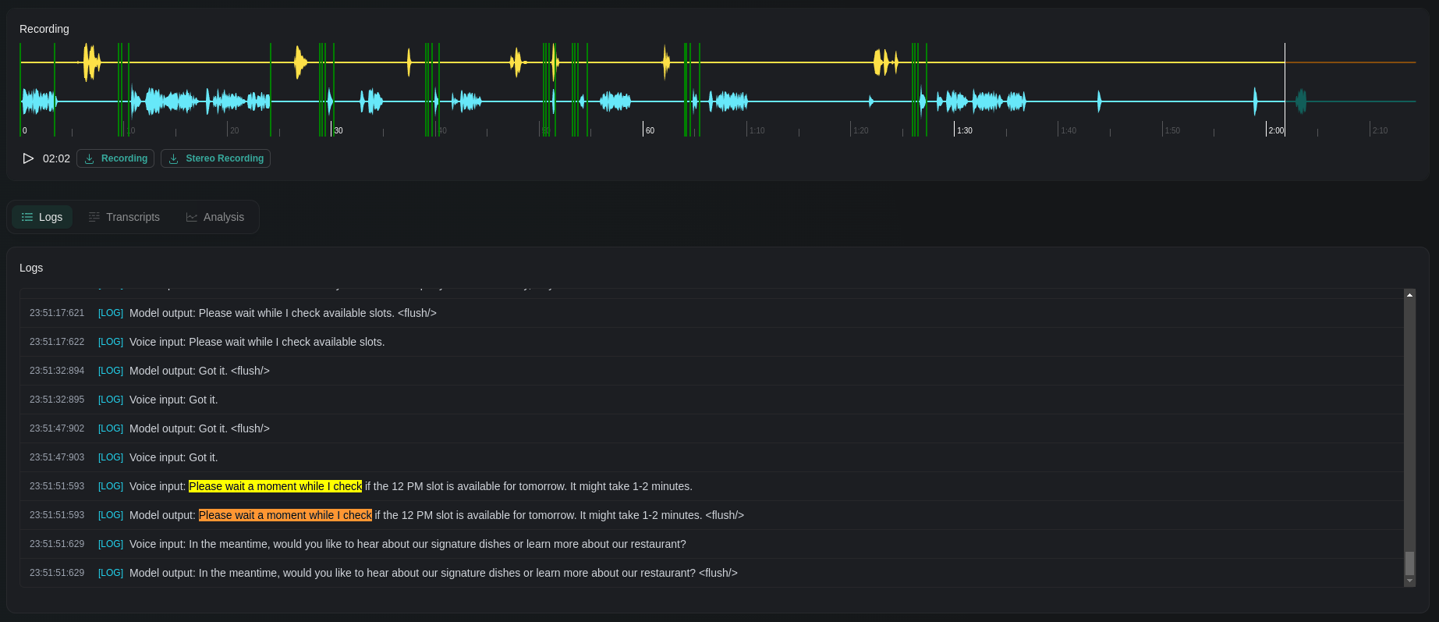Click 'Voice input: Please wait while I check available slots'
Viewport: 1439px width, 622px height.
click(x=257, y=342)
